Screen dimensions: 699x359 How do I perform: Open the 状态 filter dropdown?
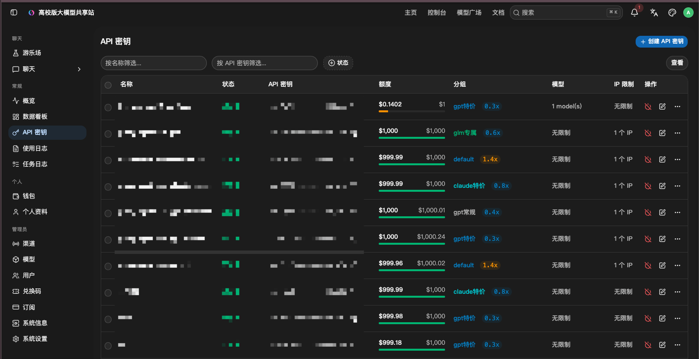[338, 63]
